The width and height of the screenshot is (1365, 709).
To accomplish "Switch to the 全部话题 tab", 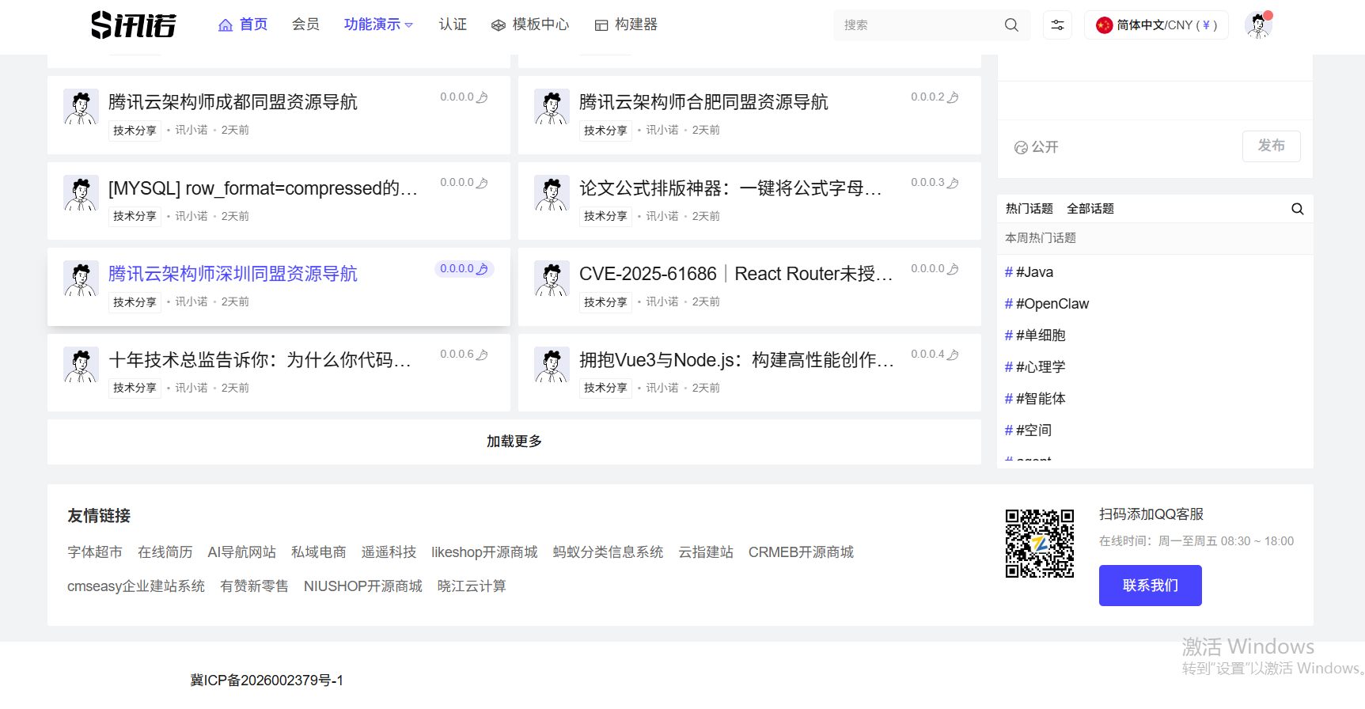I will tap(1090, 209).
